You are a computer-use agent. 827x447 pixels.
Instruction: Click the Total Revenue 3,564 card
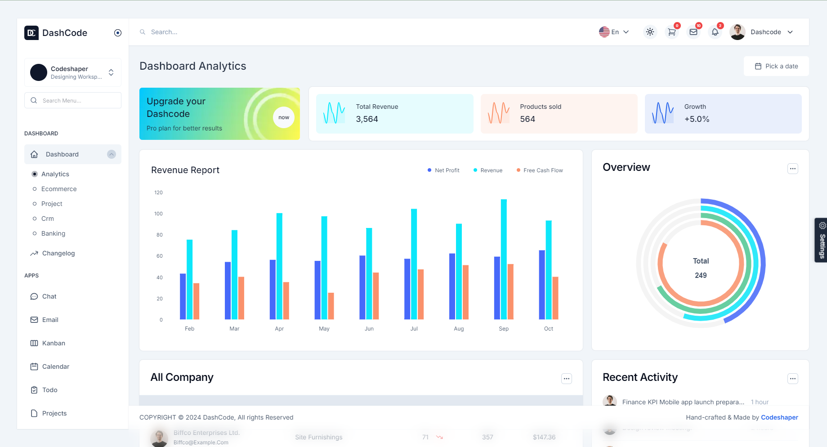pyautogui.click(x=395, y=114)
